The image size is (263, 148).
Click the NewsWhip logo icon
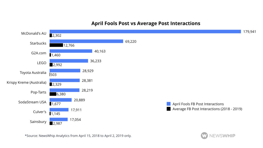click(x=204, y=135)
